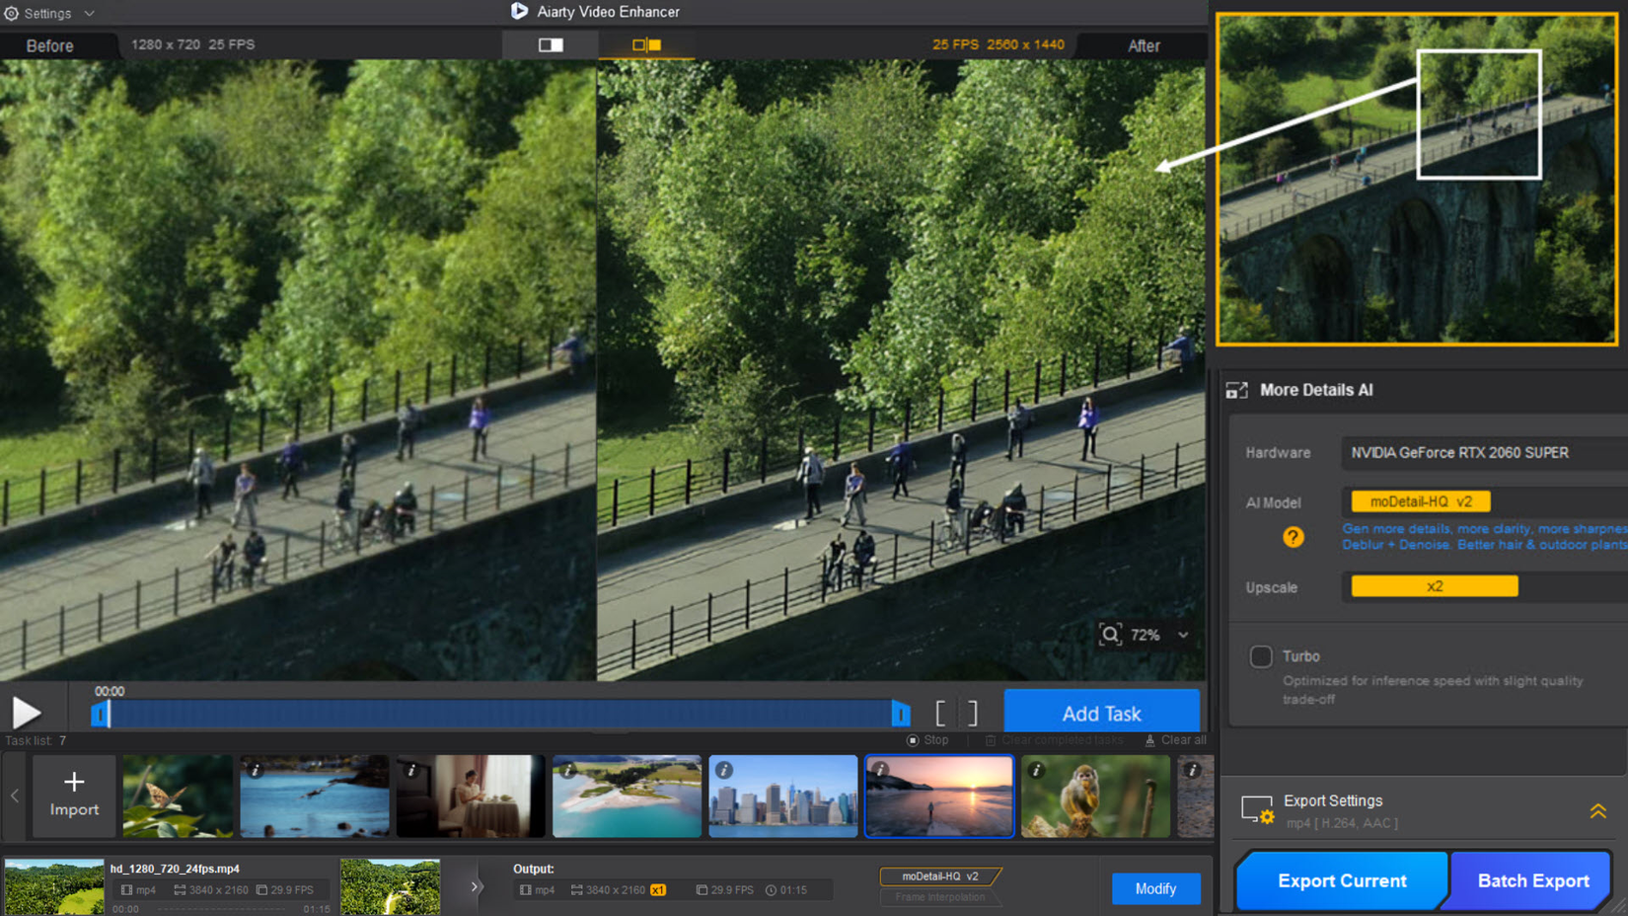Click the Add Task button
The width and height of the screenshot is (1628, 916).
tap(1102, 712)
